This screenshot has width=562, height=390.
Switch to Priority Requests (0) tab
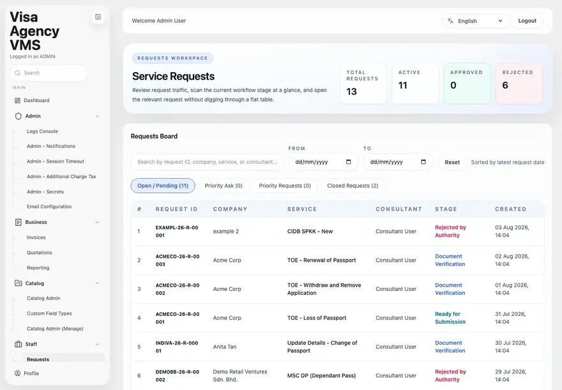[285, 186]
